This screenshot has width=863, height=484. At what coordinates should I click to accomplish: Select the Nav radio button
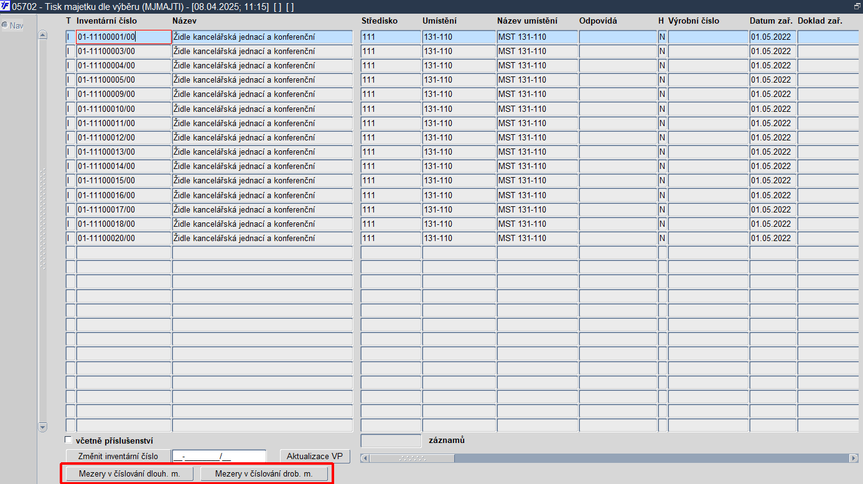pyautogui.click(x=4, y=25)
